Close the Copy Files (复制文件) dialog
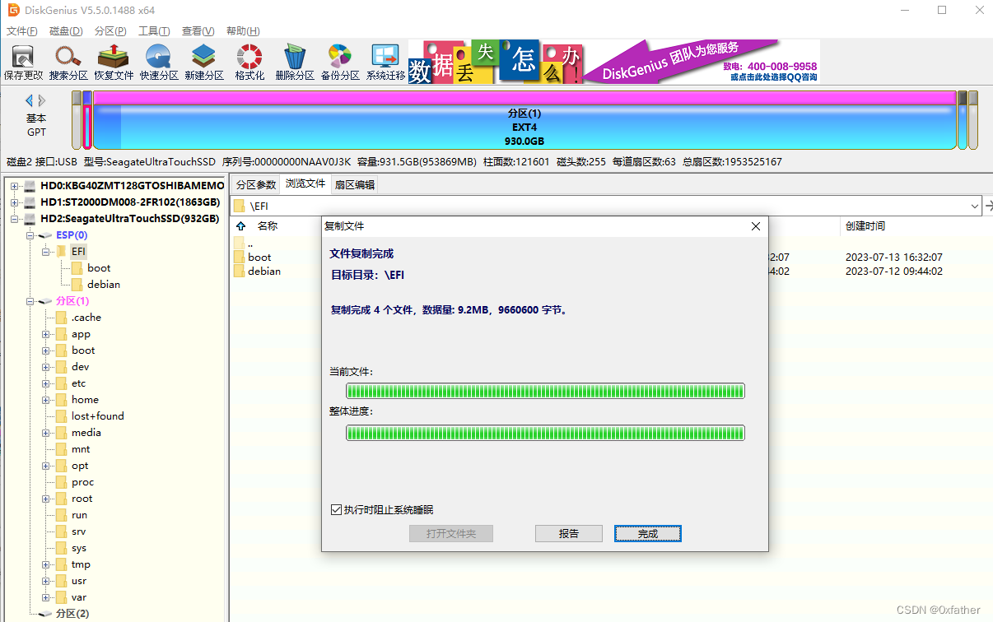Viewport: 993px width, 622px height. point(756,226)
